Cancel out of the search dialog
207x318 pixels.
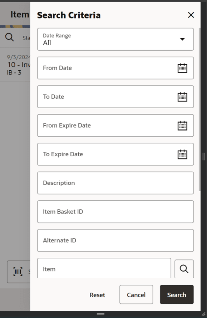coord(136,294)
